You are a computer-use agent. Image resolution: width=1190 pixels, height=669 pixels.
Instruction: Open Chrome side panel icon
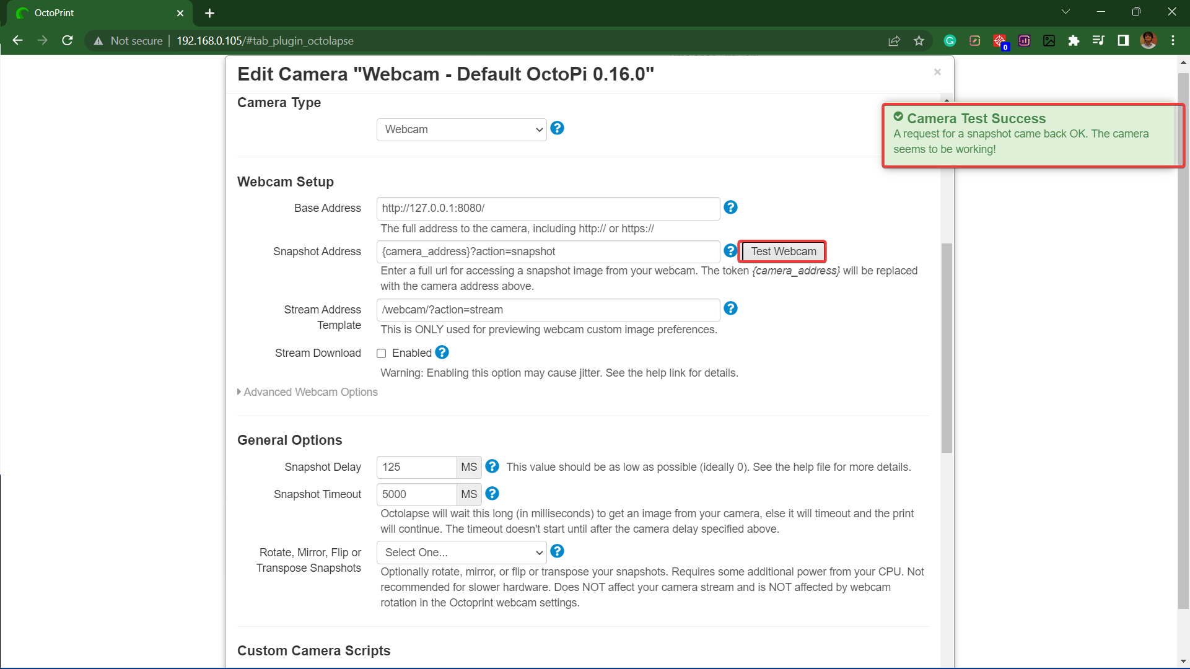click(x=1123, y=41)
